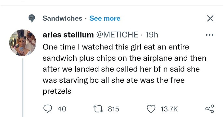Screen dimensions: 224x117
Task: Click the reply comment bubble icon
Action: (47, 109)
